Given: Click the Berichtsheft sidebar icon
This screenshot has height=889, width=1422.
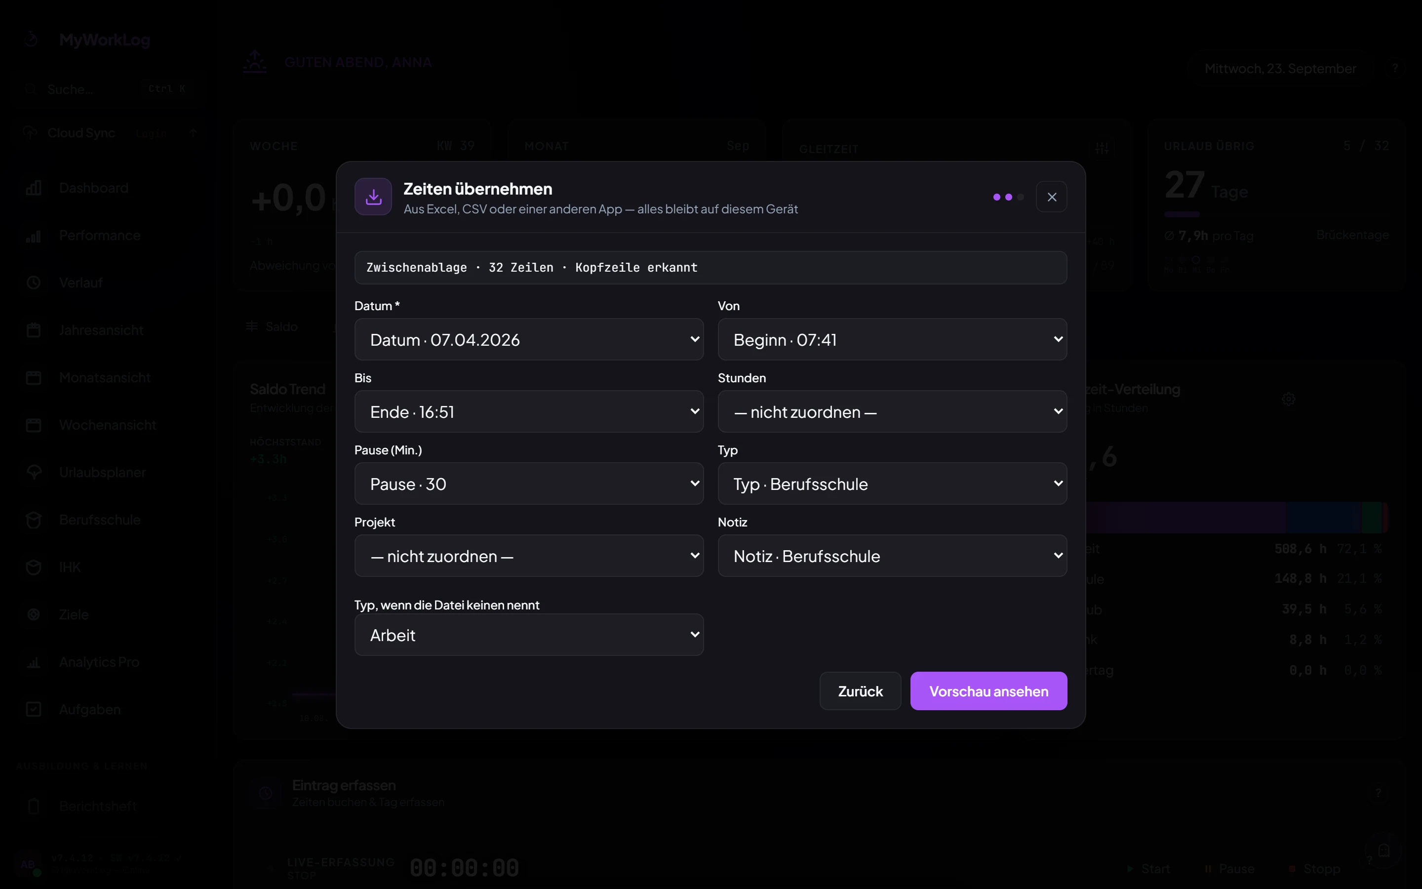Looking at the screenshot, I should pyautogui.click(x=34, y=806).
